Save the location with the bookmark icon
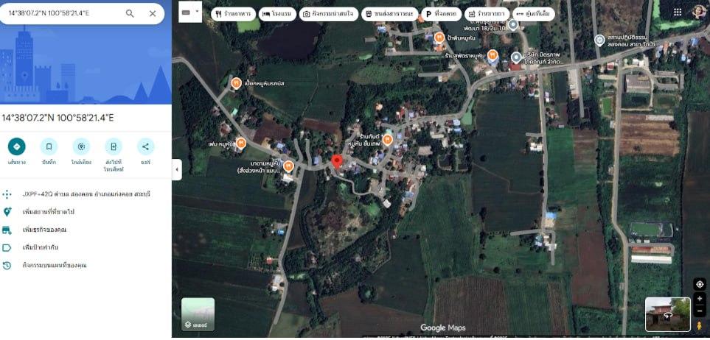Image resolution: width=710 pixels, height=340 pixels. point(49,146)
